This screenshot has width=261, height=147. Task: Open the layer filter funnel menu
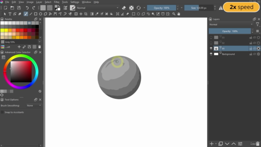point(257,24)
